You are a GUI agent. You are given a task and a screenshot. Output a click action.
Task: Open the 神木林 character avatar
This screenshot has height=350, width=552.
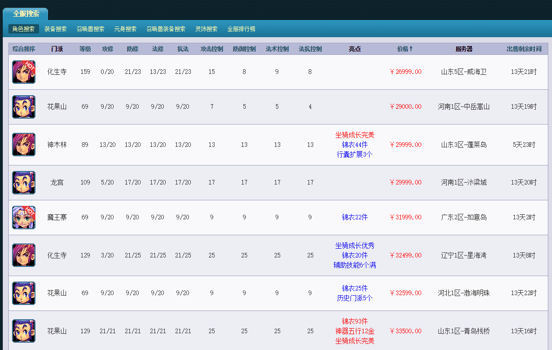coord(24,145)
